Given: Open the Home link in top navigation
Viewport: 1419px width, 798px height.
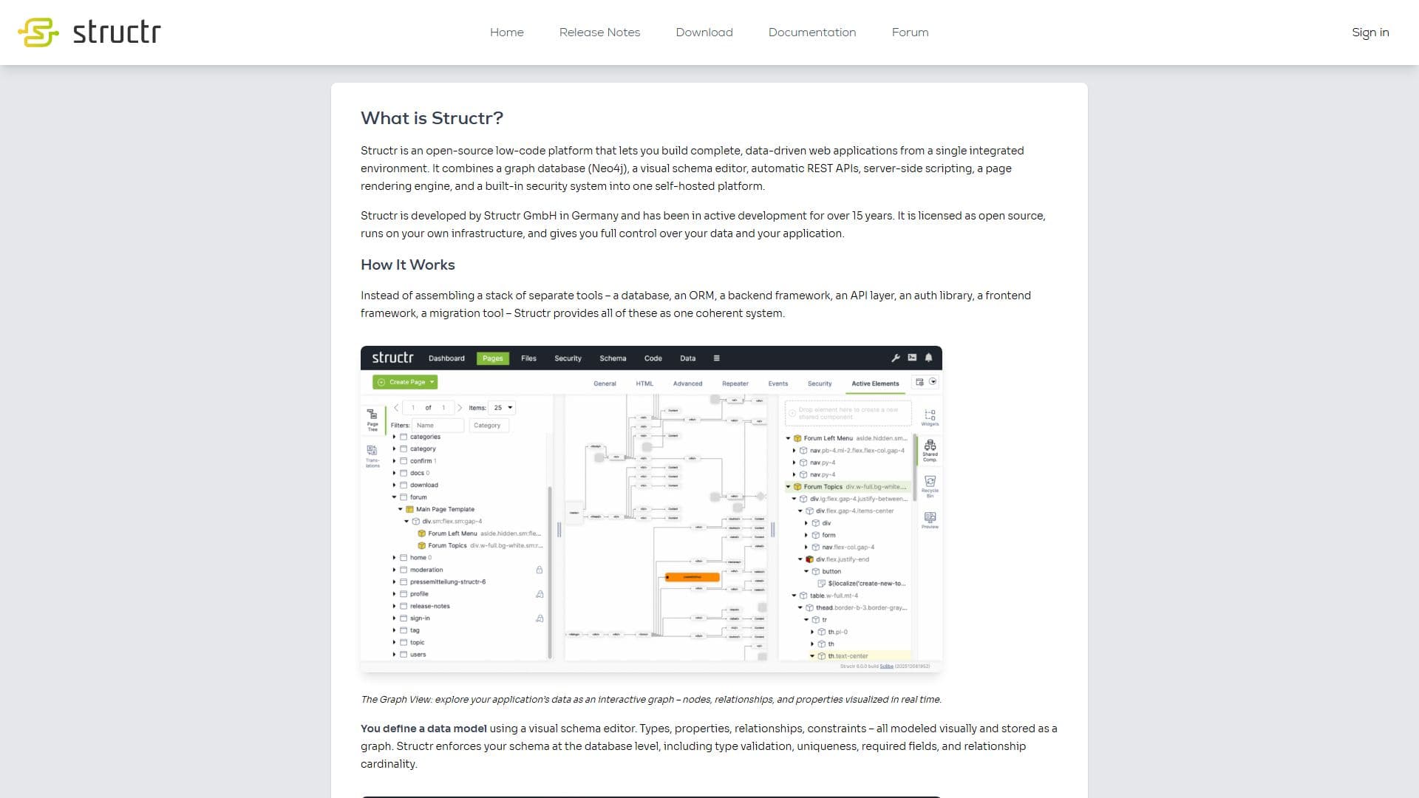Looking at the screenshot, I should pos(506,33).
